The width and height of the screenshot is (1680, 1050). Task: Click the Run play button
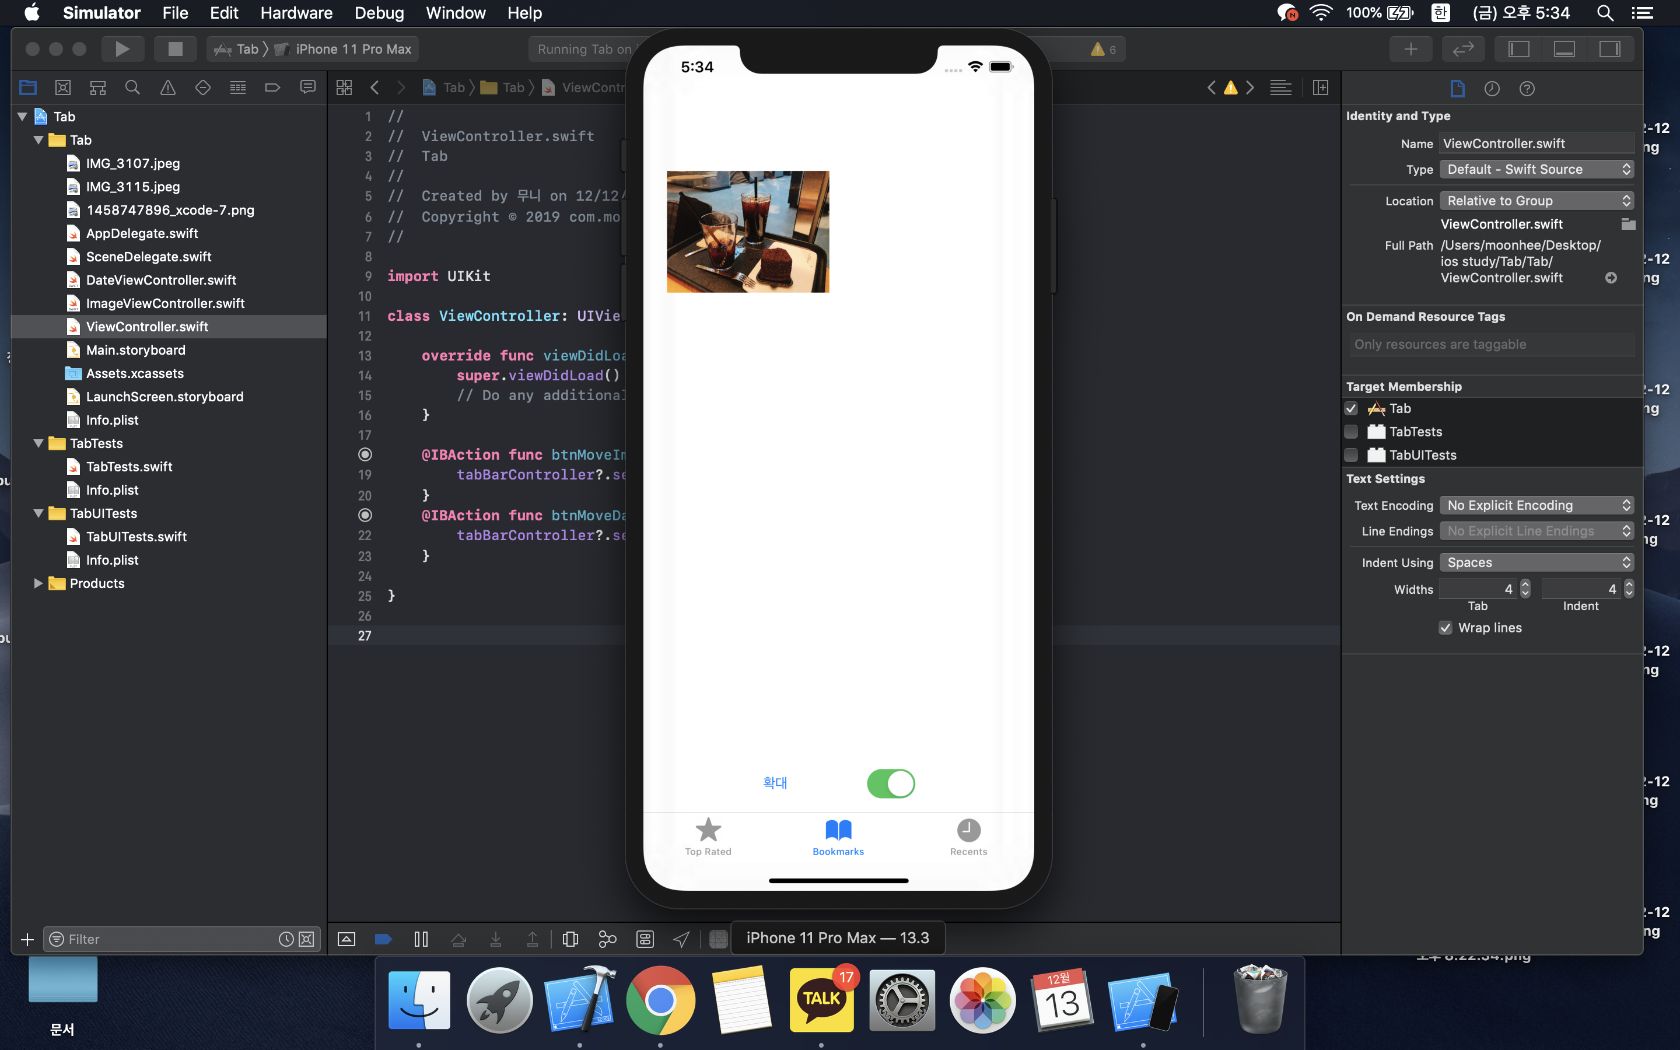[122, 48]
